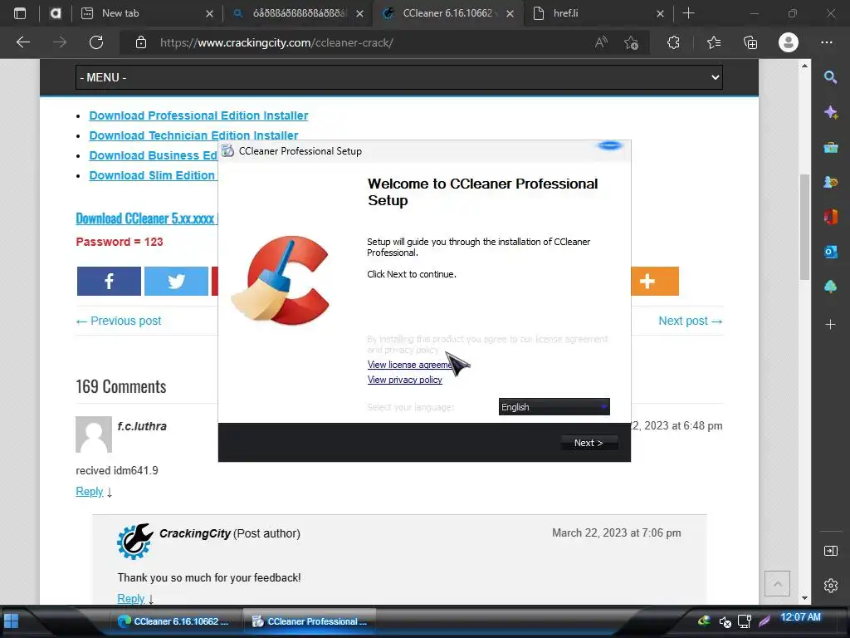850x638 pixels.
Task: Open the English language dropdown in setup
Action: click(554, 407)
